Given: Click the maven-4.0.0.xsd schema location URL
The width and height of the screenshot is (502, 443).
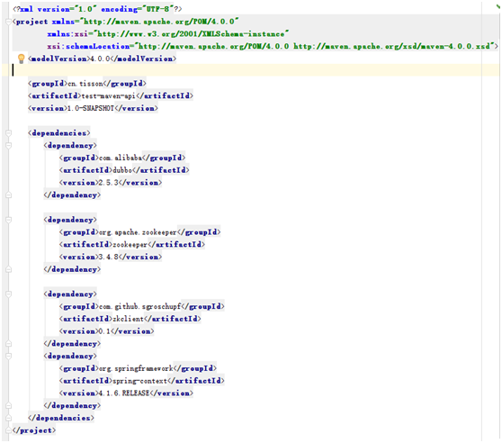Looking at the screenshot, I should pyautogui.click(x=392, y=46).
